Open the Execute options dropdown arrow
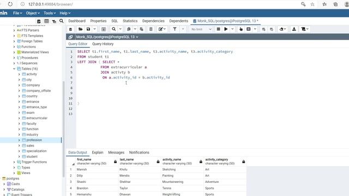Viewport: 349px width, 196px height. click(x=232, y=29)
